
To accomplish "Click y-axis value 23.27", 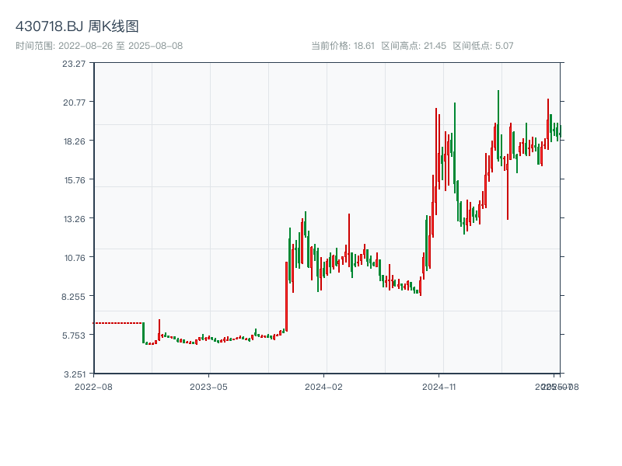I will 74,64.
